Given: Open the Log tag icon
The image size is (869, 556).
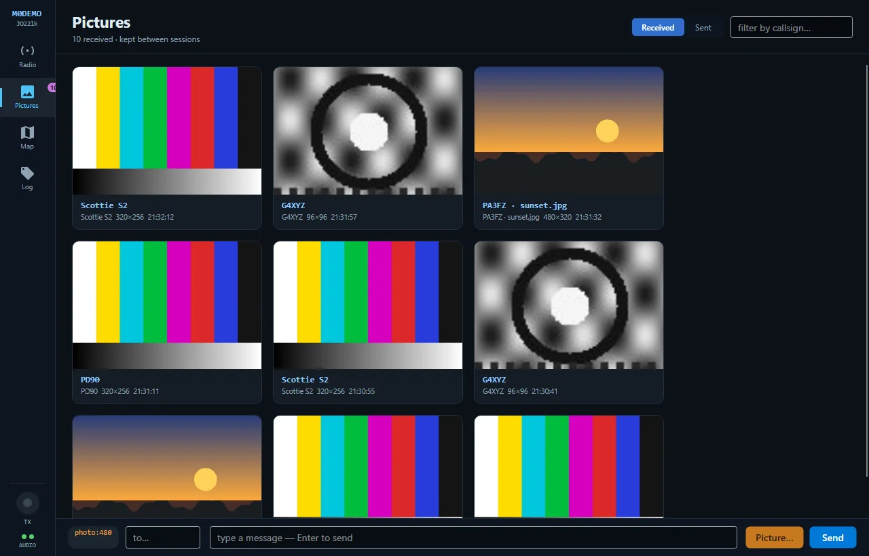Looking at the screenshot, I should coord(27,173).
